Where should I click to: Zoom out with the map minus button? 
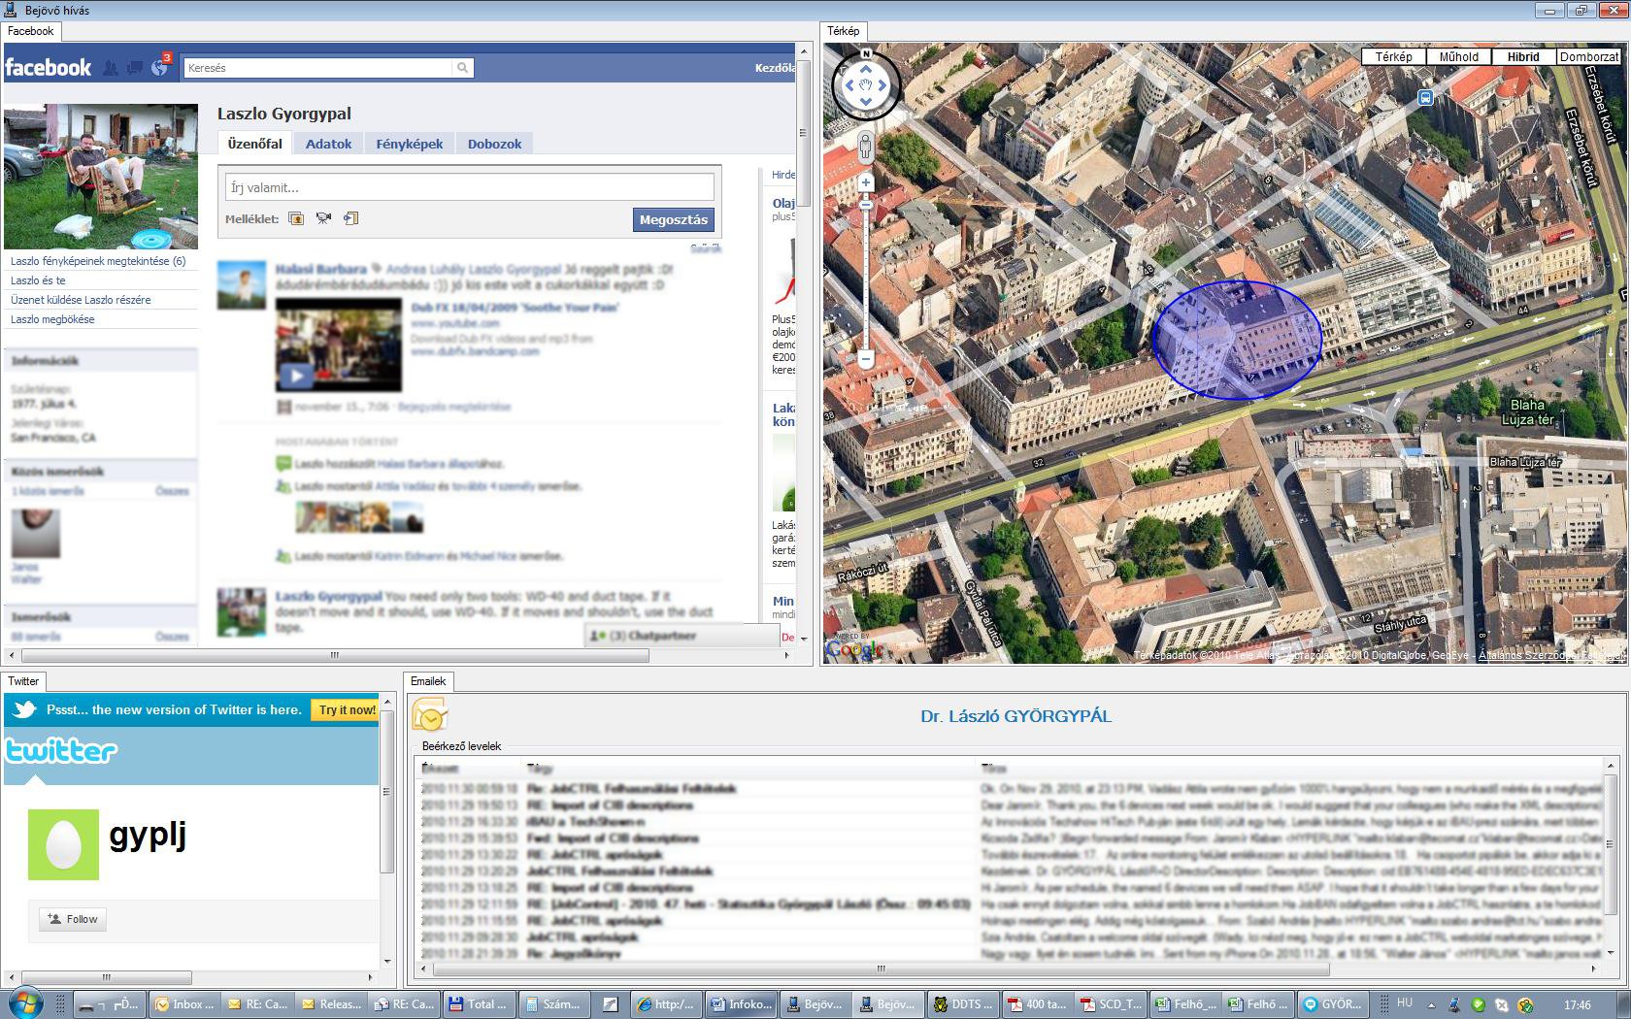click(866, 359)
